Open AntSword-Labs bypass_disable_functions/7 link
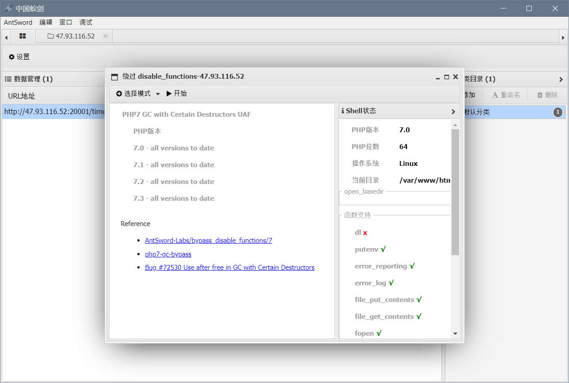The height and width of the screenshot is (383, 569). 208,241
